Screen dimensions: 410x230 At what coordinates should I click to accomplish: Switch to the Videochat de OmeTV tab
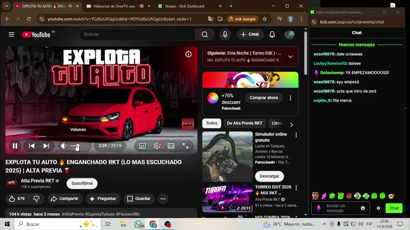[115, 6]
